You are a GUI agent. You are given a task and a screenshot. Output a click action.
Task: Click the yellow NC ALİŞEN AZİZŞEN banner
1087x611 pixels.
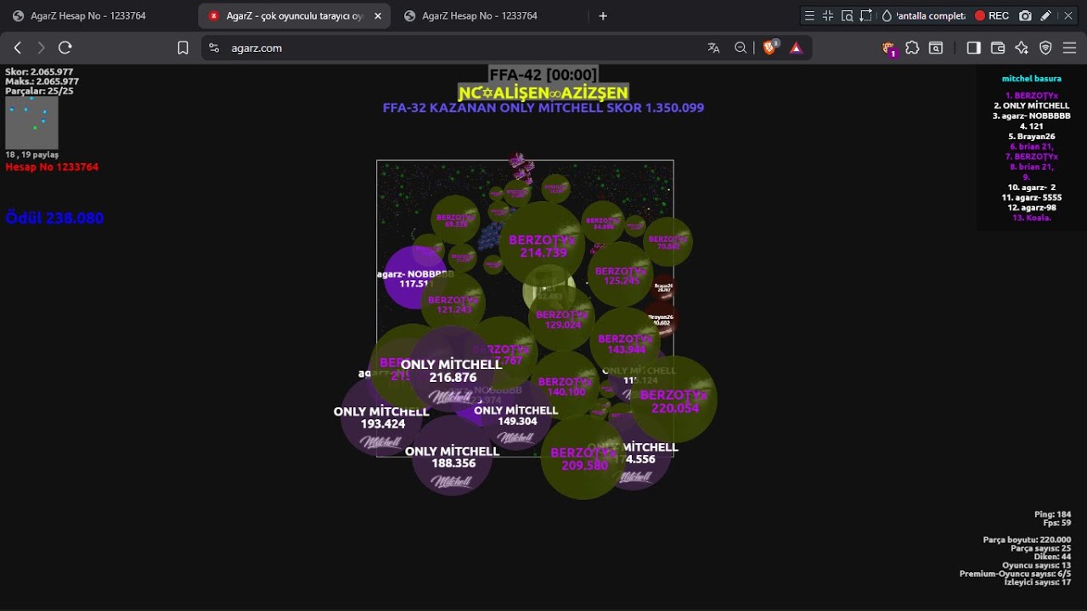tap(543, 92)
